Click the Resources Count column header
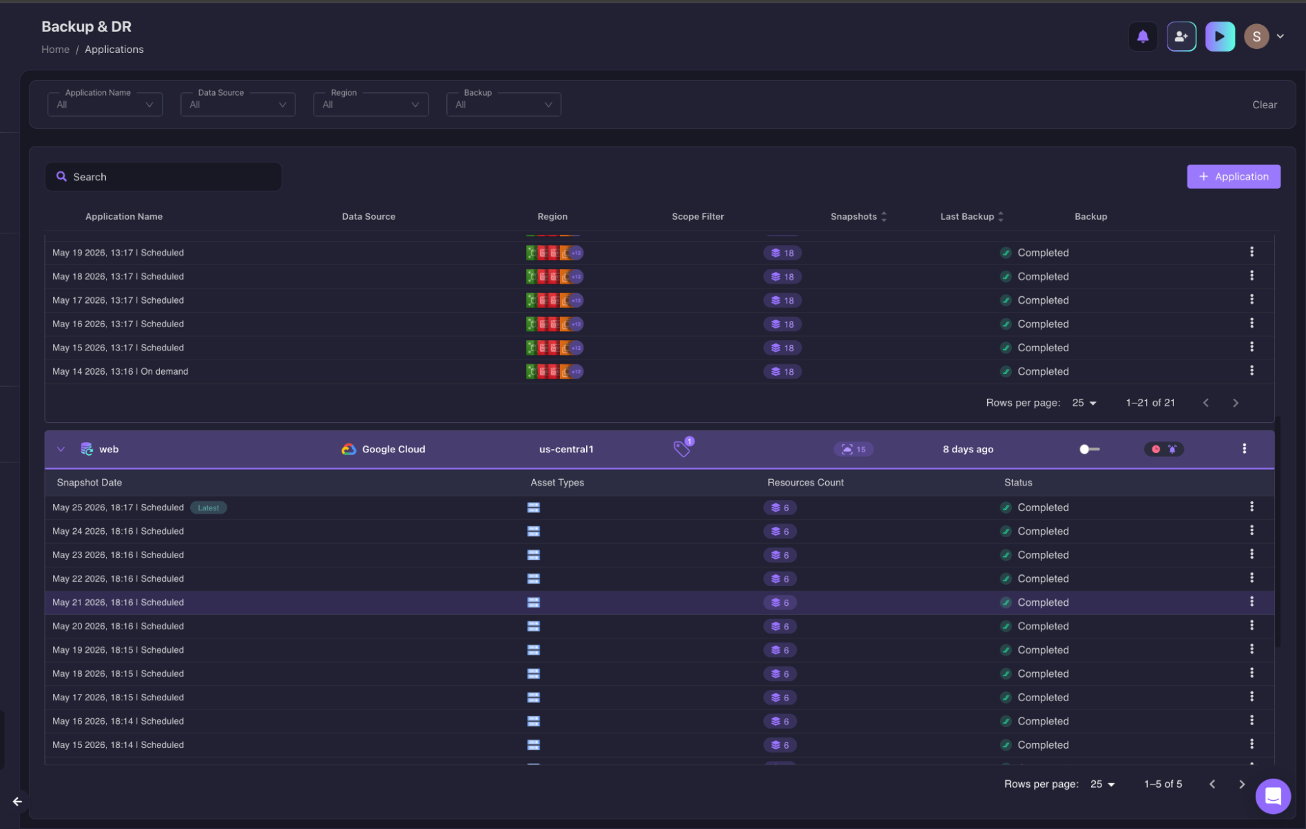 [806, 482]
